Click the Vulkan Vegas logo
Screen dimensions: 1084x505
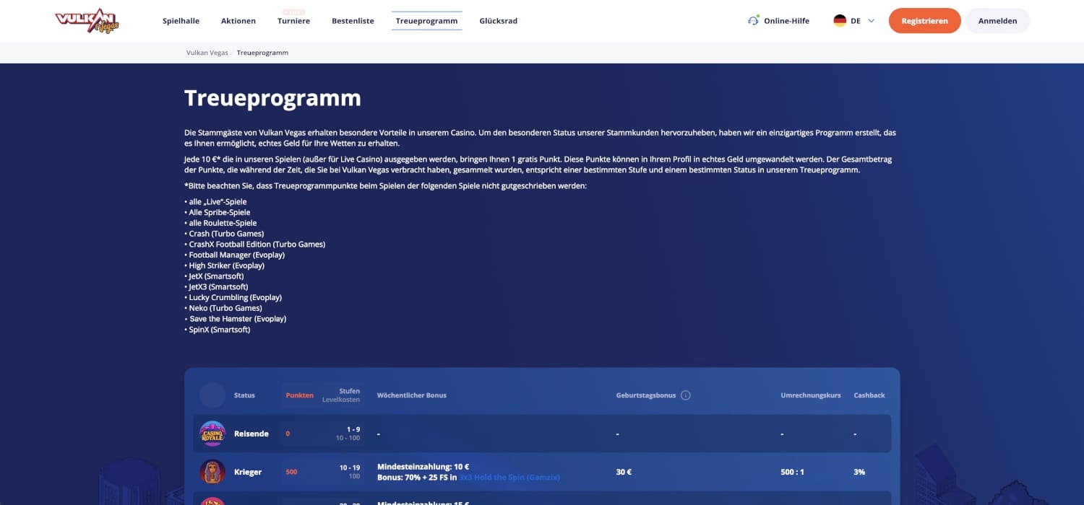(87, 21)
